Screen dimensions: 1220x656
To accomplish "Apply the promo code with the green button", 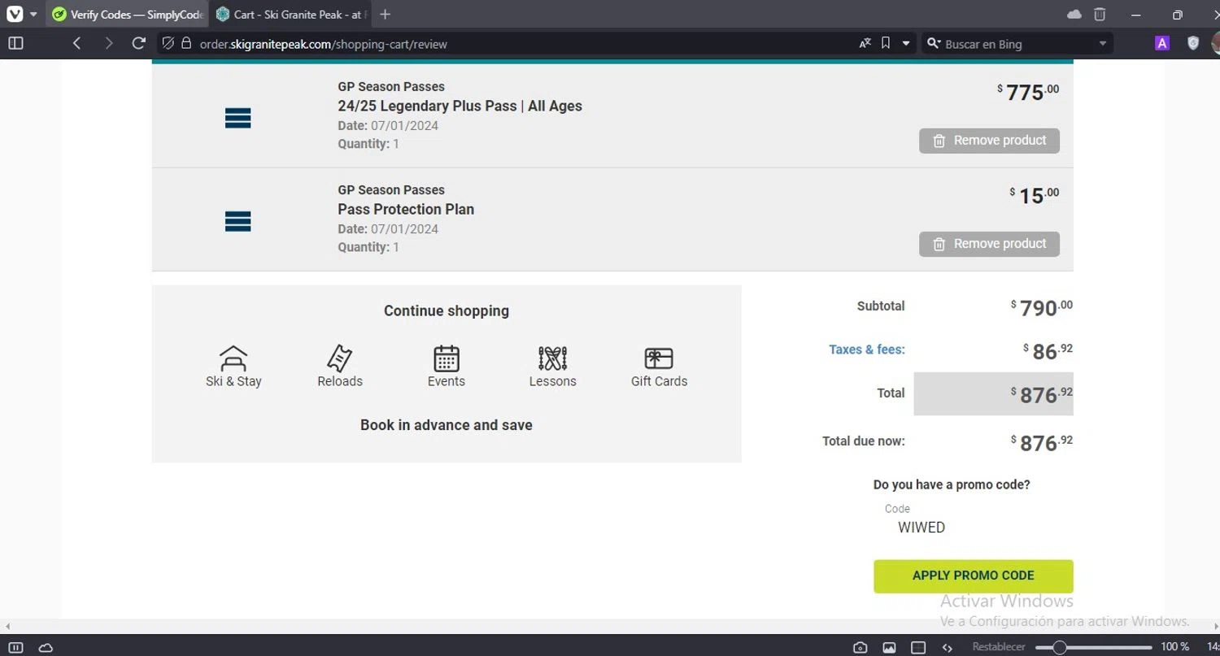I will point(974,576).
